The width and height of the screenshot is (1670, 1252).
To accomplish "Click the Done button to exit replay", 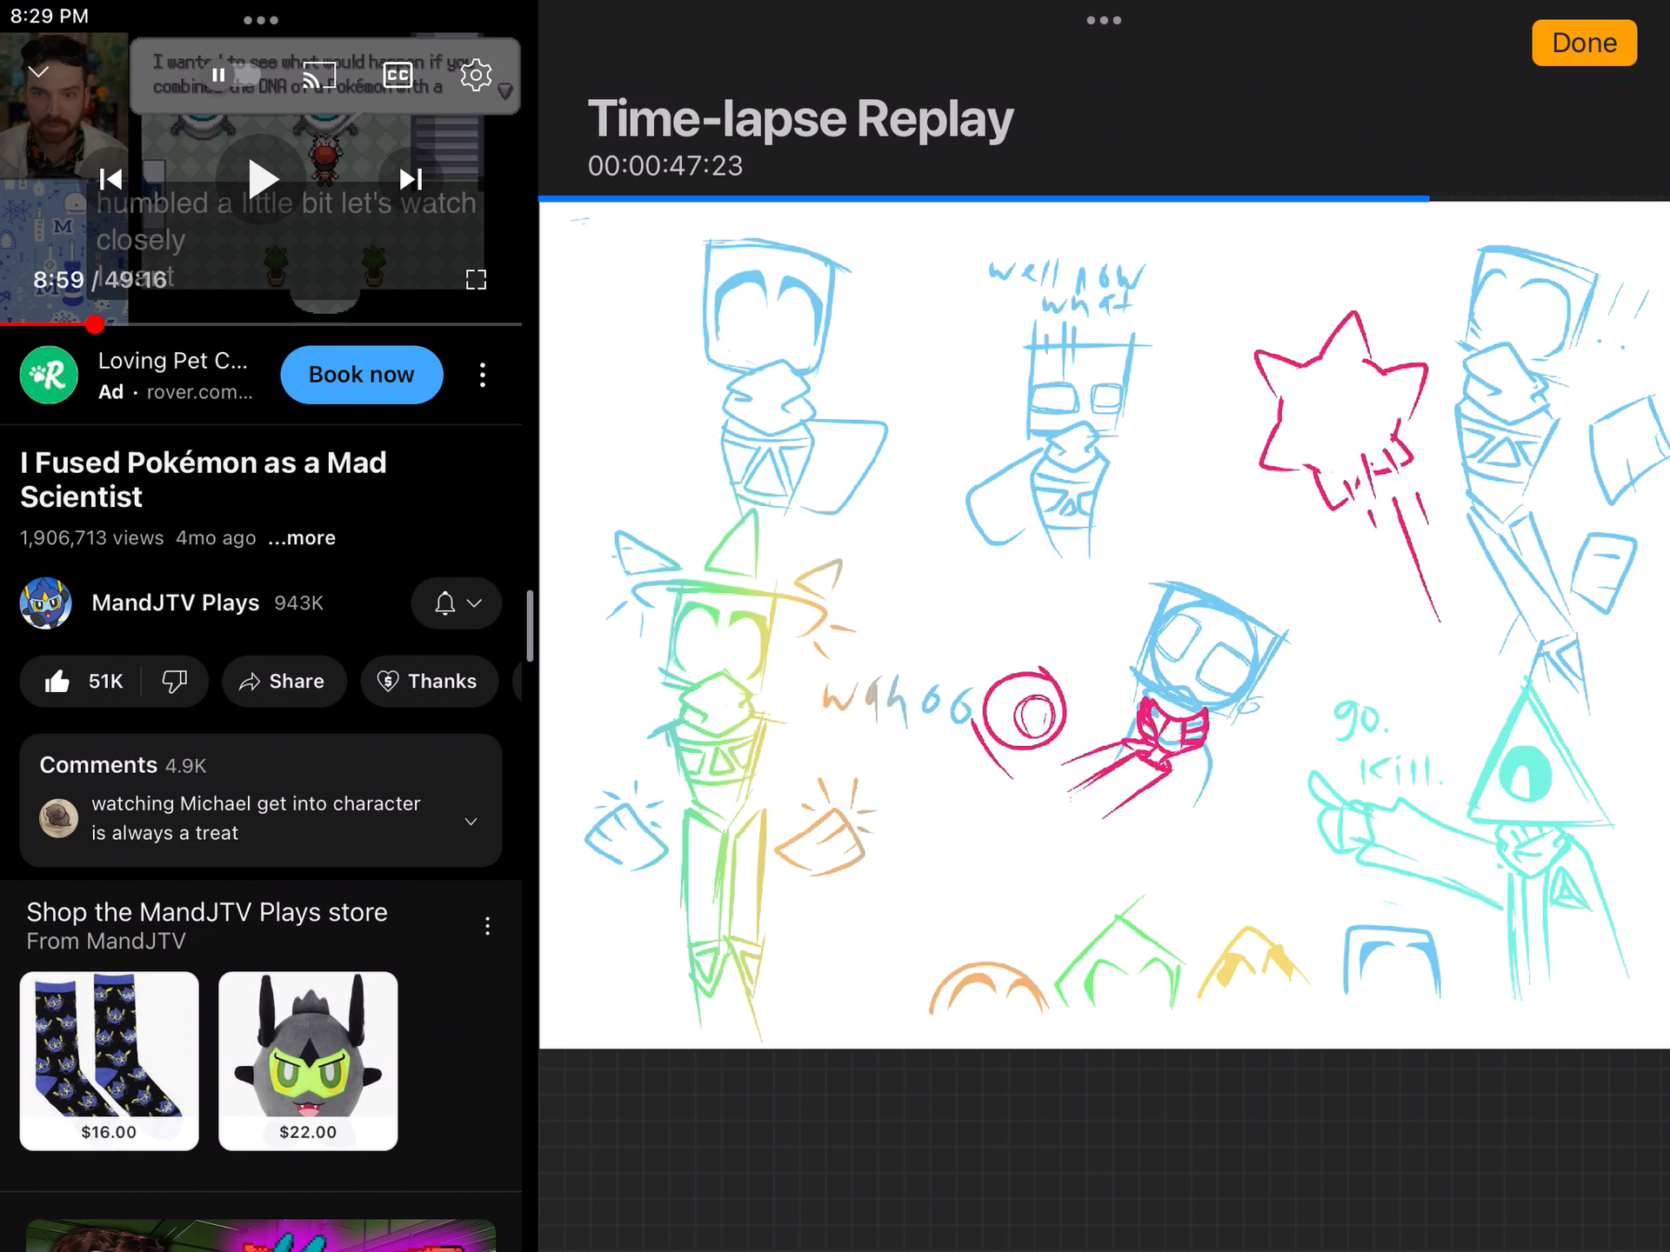I will [x=1583, y=43].
